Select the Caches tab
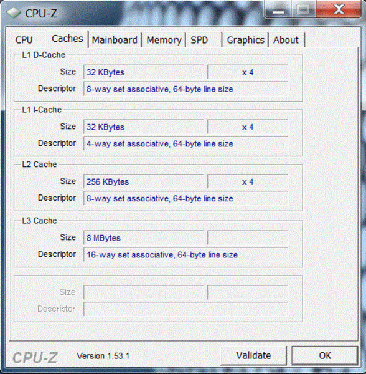Viewport: 366px width, 374px height. [67, 39]
